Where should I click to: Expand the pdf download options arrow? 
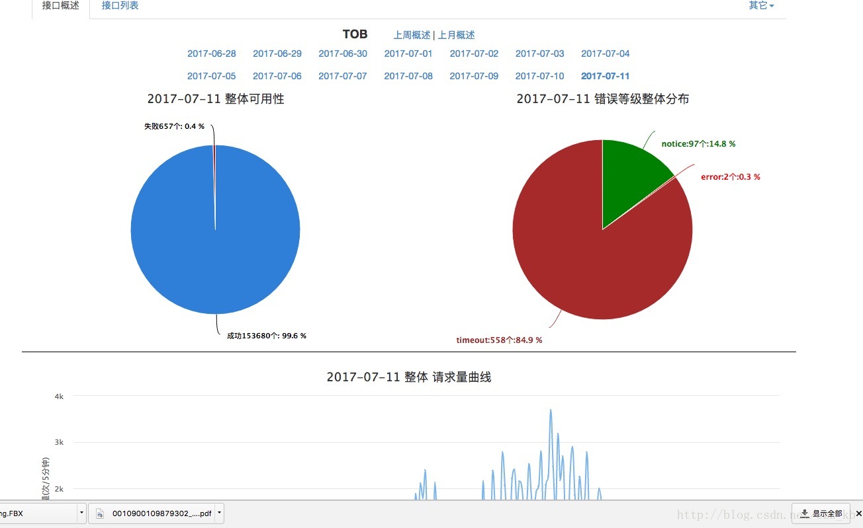pyautogui.click(x=218, y=513)
